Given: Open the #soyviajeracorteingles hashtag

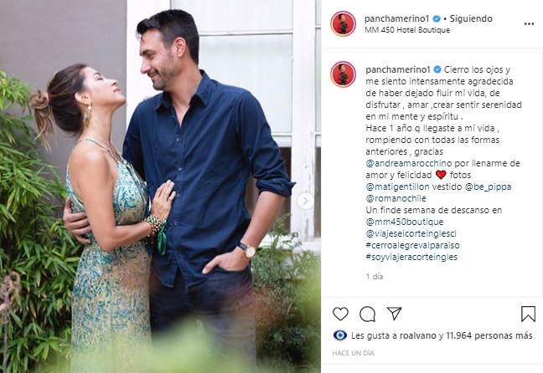Looking at the screenshot, I should [411, 257].
